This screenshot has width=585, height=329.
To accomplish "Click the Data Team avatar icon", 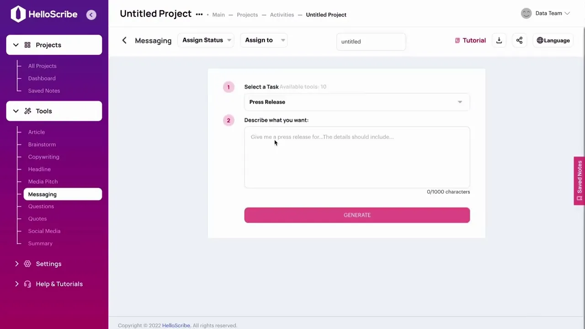I will click(526, 13).
